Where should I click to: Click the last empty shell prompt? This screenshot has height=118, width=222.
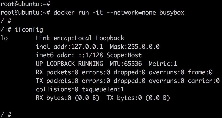(6, 115)
